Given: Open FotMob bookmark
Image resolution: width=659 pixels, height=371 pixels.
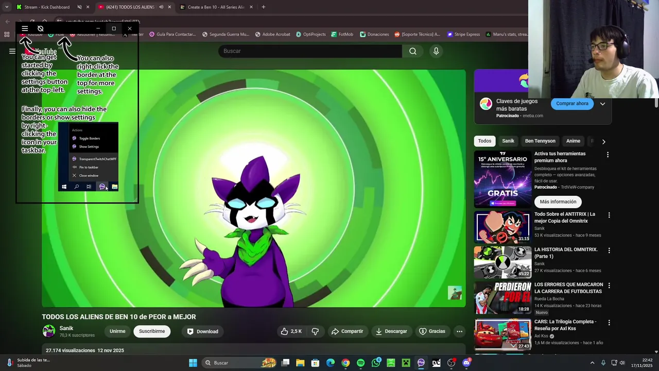Looking at the screenshot, I should coord(342,35).
